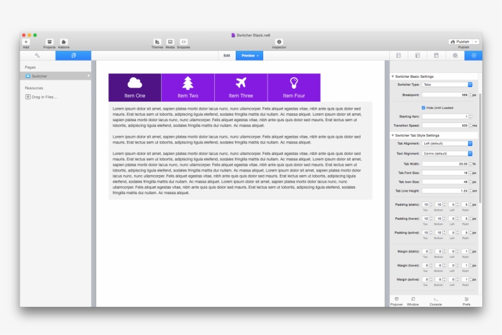The width and height of the screenshot is (502, 335).
Task: Open Switcher Type dropdown
Action: click(447, 84)
